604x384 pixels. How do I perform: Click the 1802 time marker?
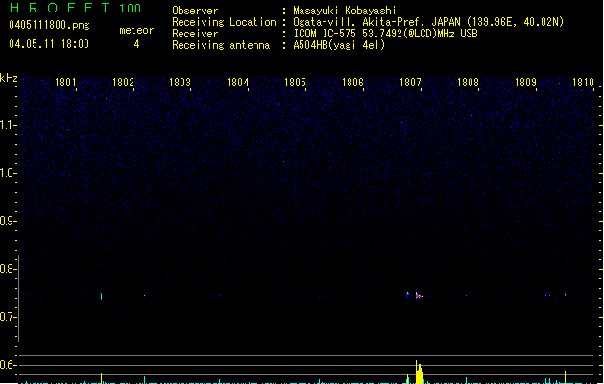123,84
